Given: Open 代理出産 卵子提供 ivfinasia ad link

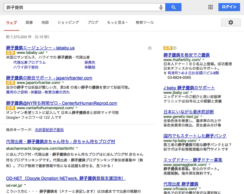Looking at the screenshot, I should click(181, 184).
